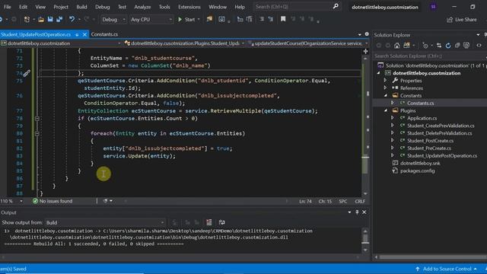The height and width of the screenshot is (274, 487).
Task: Click the decrease indent icon
Action: click(262, 19)
